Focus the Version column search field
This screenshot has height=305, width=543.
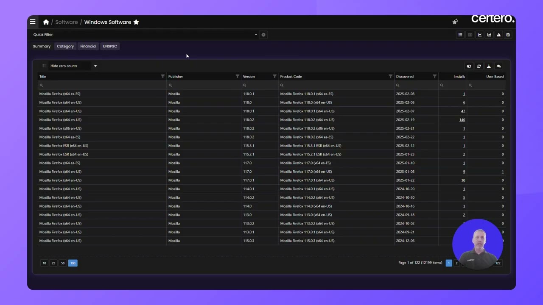260,85
